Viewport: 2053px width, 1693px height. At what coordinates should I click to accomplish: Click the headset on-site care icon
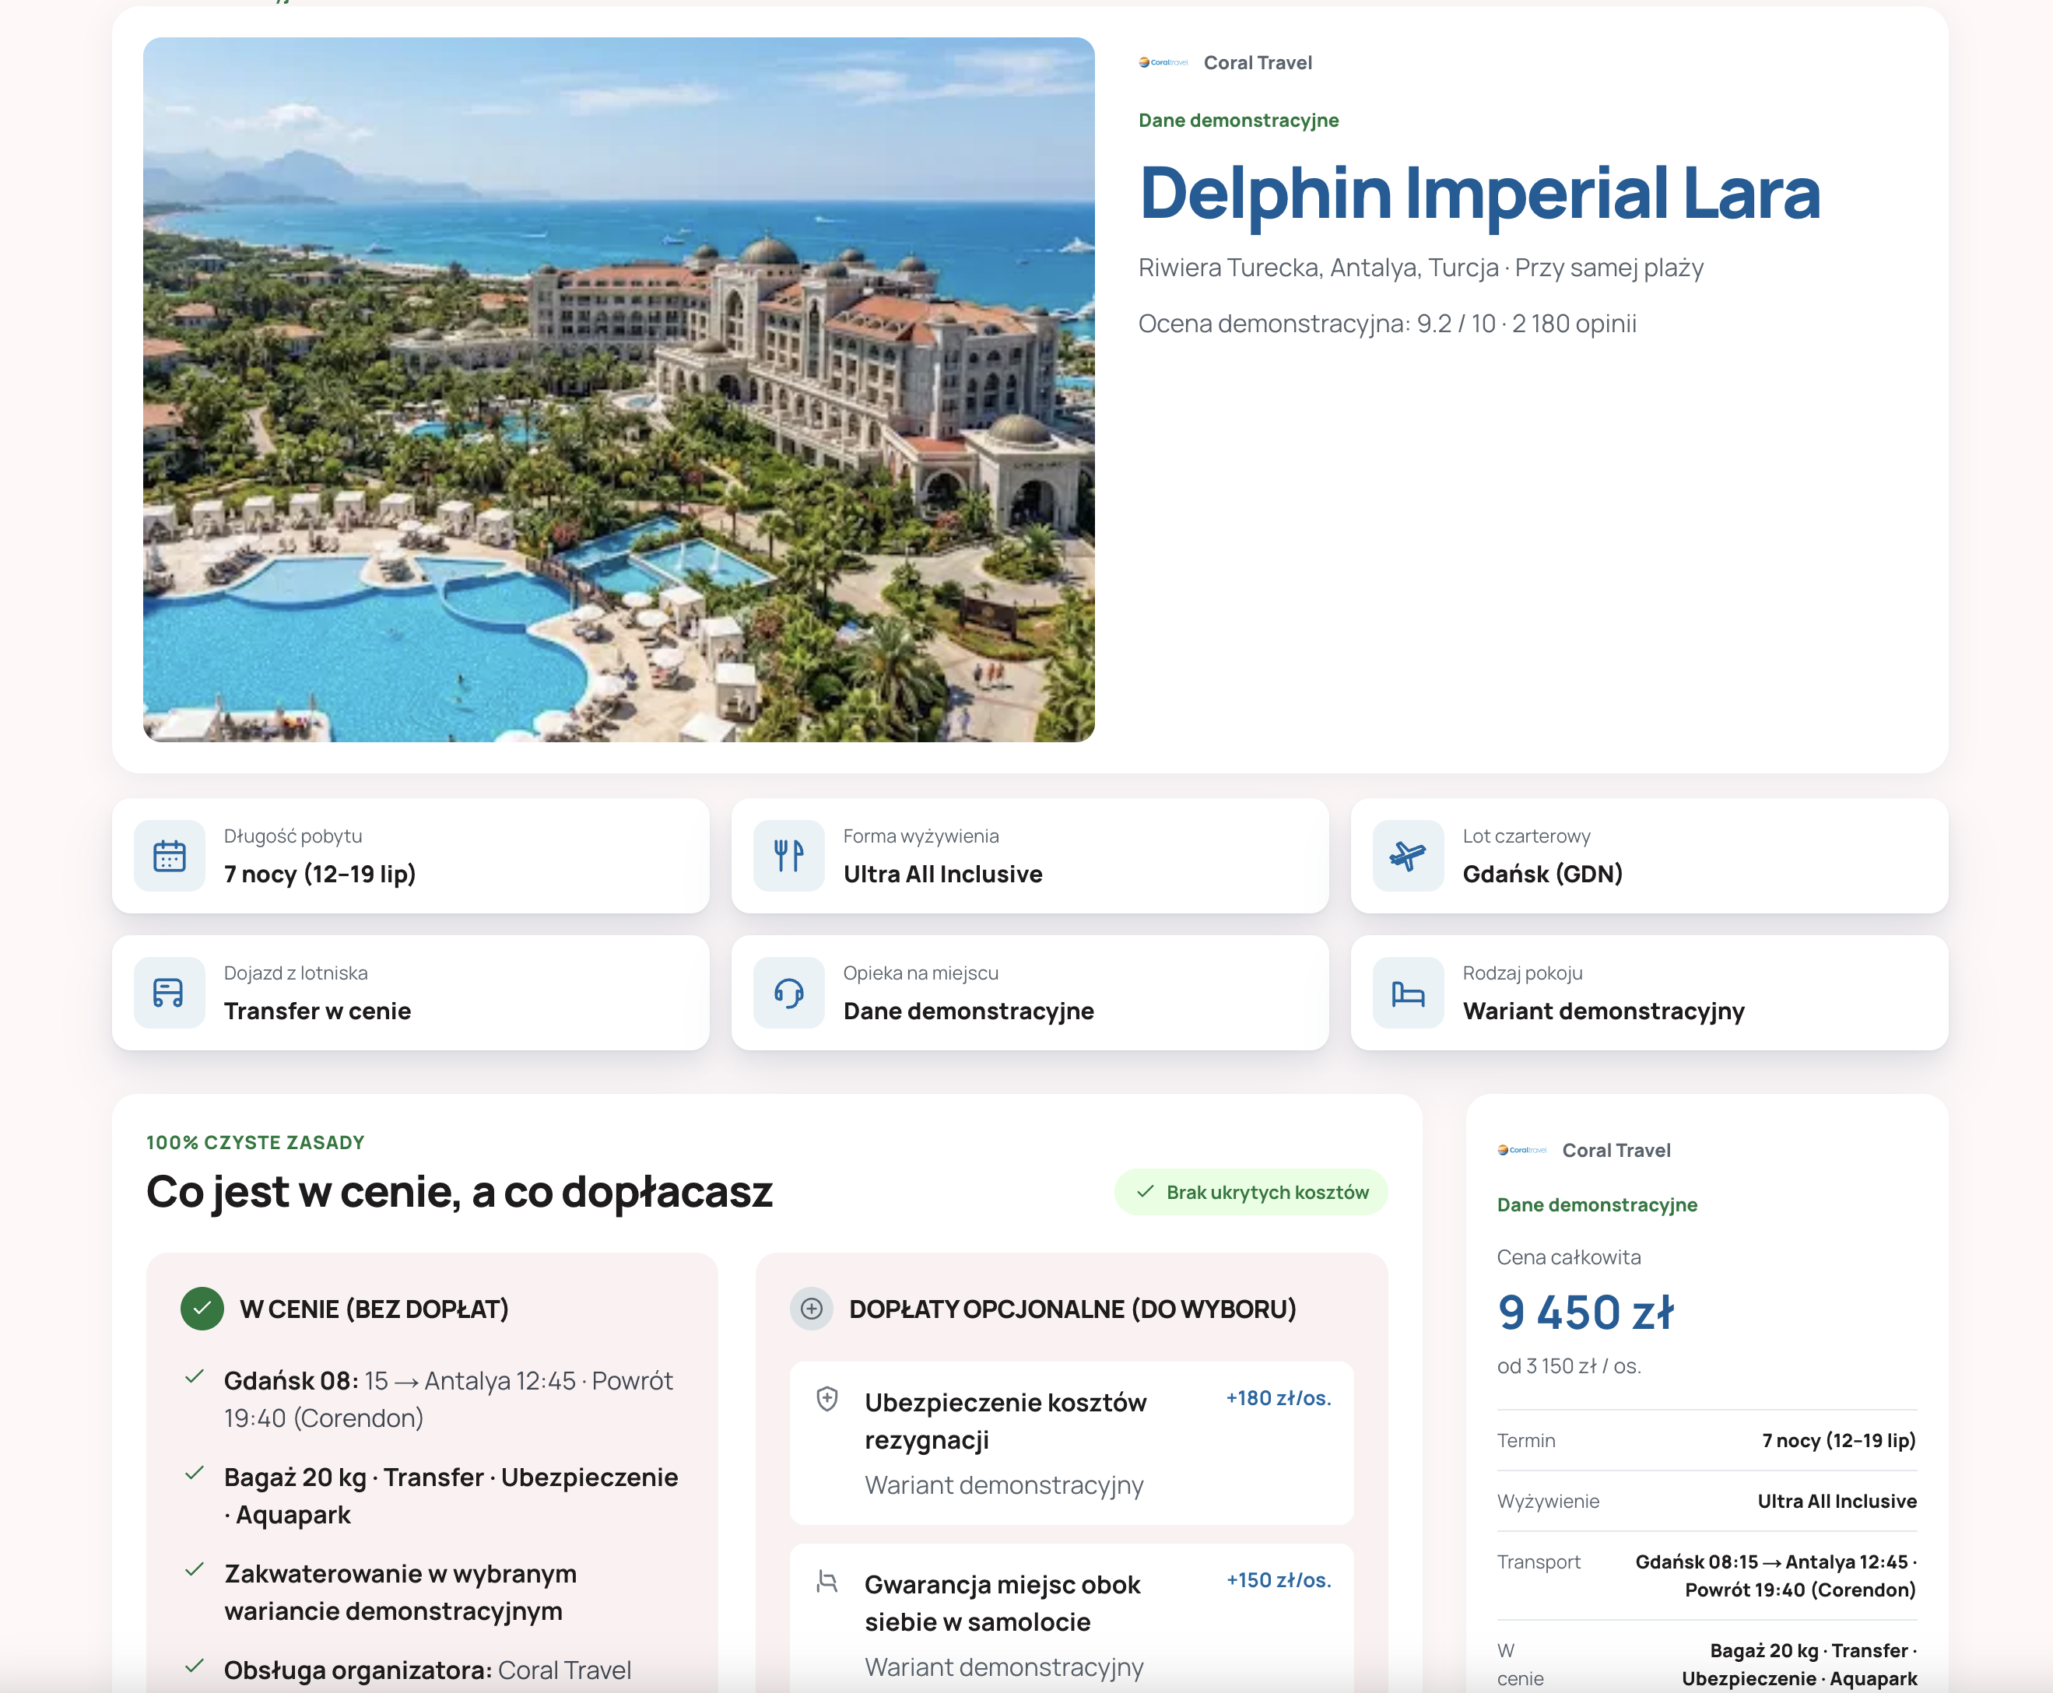(x=789, y=993)
